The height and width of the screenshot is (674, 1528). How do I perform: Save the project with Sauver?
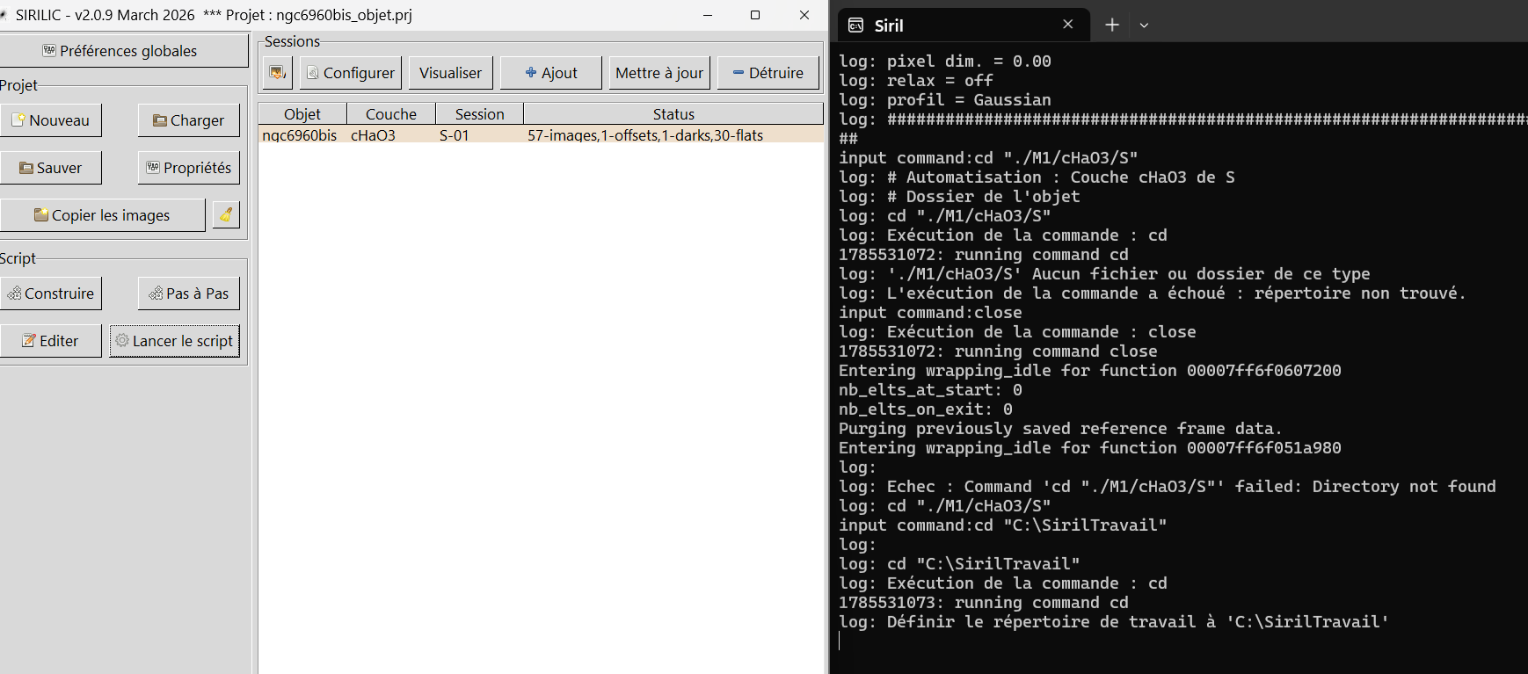click(50, 168)
